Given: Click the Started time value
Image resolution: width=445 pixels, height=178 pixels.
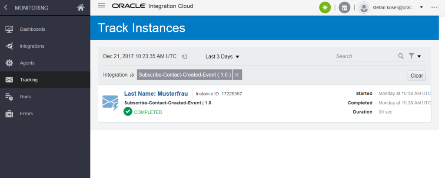Looking at the screenshot, I should [x=405, y=94].
